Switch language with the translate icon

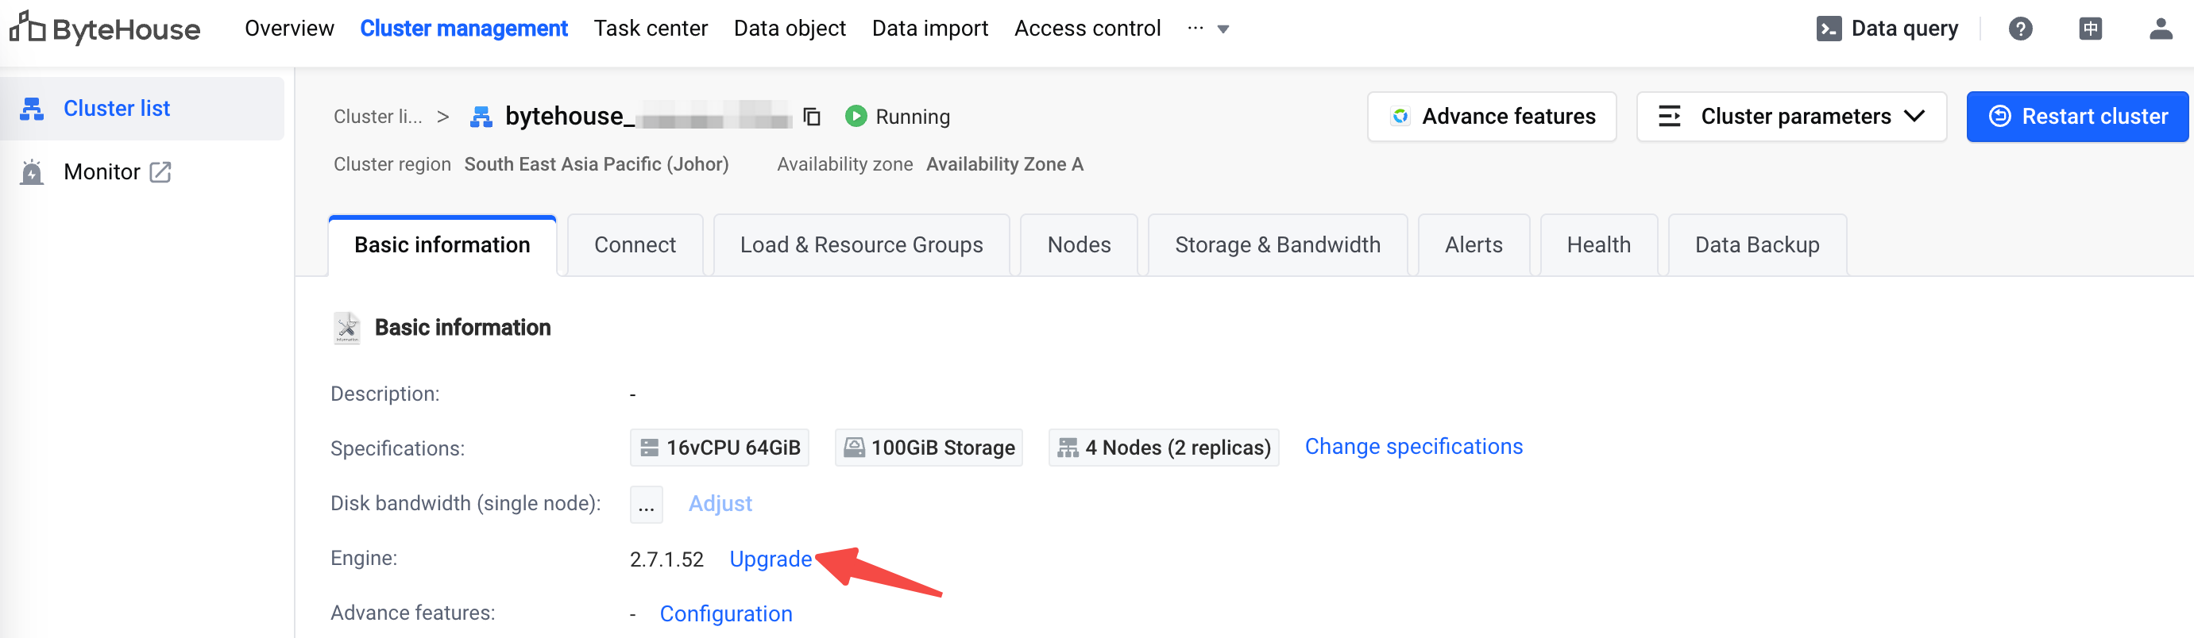coord(2089,29)
